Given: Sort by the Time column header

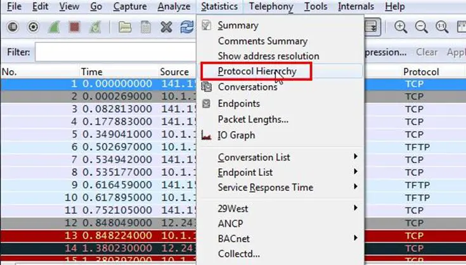Looking at the screenshot, I should [x=91, y=72].
